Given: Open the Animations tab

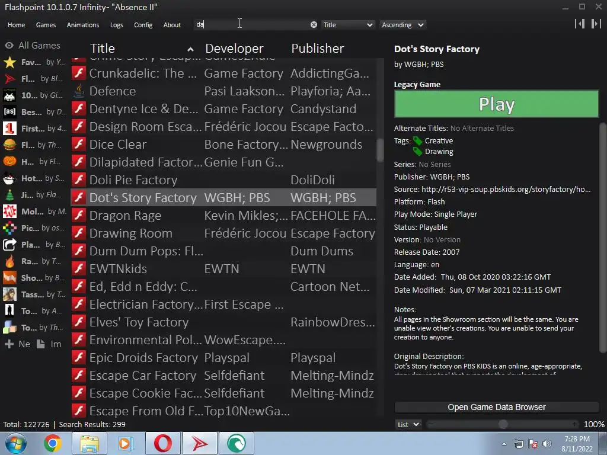Looking at the screenshot, I should click(83, 25).
